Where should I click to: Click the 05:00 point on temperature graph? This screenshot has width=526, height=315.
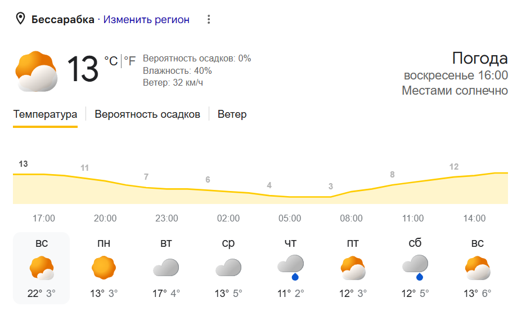[x=290, y=197]
